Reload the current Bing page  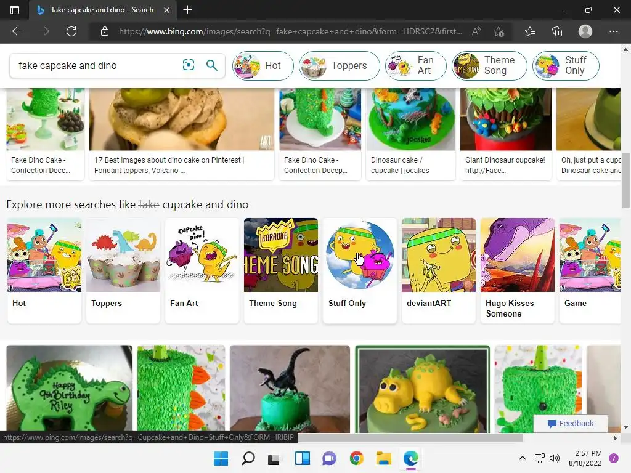click(x=71, y=31)
